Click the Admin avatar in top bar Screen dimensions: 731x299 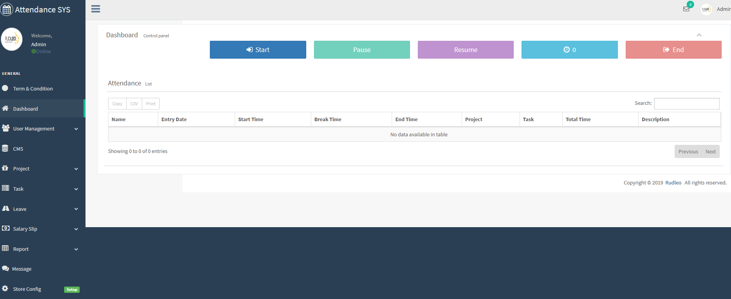pyautogui.click(x=706, y=9)
